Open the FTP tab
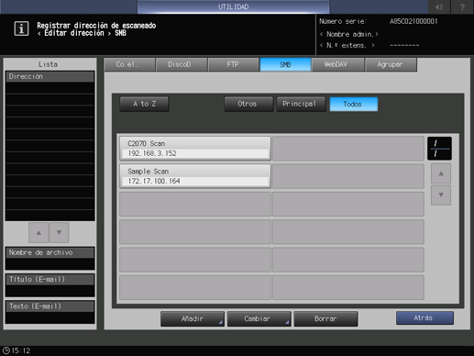This screenshot has height=356, width=474. (234, 64)
